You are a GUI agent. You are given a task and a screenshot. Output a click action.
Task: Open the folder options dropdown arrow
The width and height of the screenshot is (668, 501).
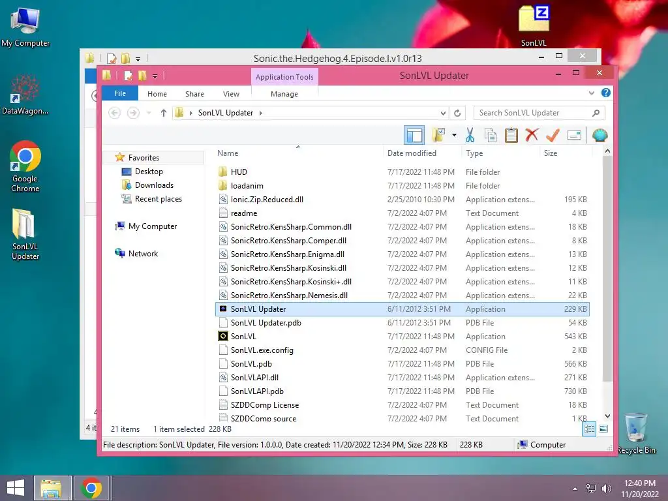454,136
